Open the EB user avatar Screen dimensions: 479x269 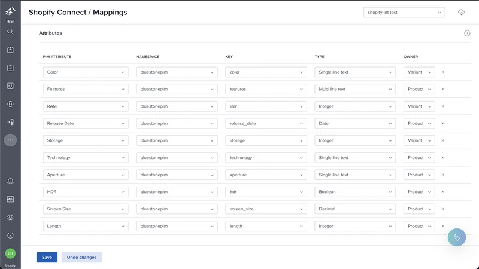(10, 253)
